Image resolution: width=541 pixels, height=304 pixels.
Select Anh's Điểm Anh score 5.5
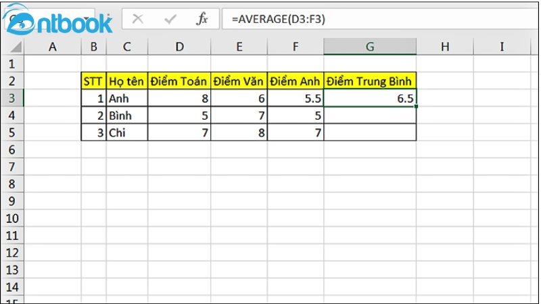[296, 98]
